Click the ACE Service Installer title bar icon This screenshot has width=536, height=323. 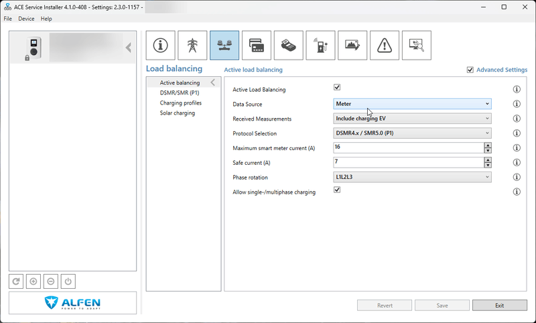7,7
